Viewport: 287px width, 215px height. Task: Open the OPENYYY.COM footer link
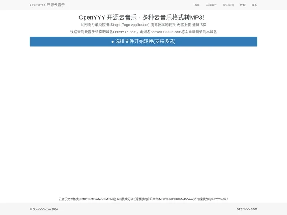point(247,209)
